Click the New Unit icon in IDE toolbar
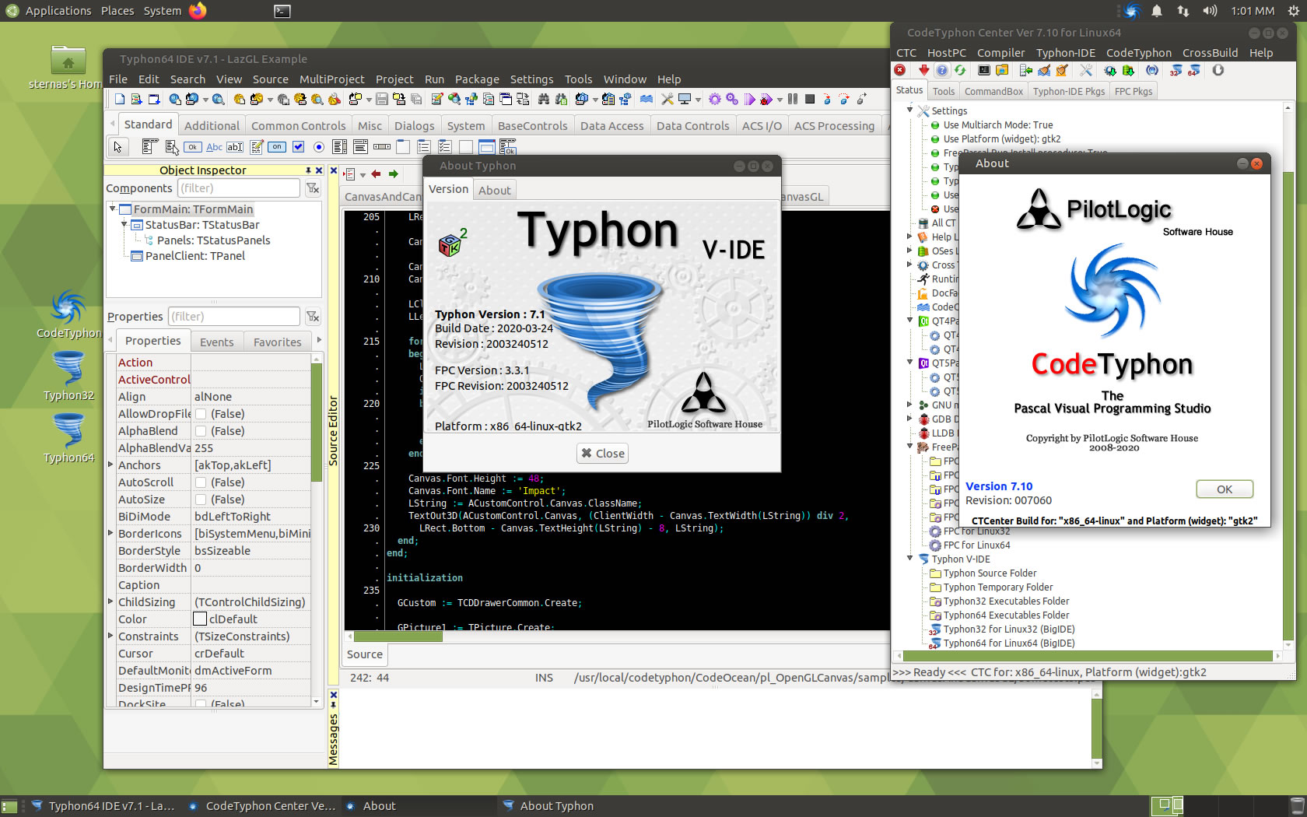 tap(136, 99)
